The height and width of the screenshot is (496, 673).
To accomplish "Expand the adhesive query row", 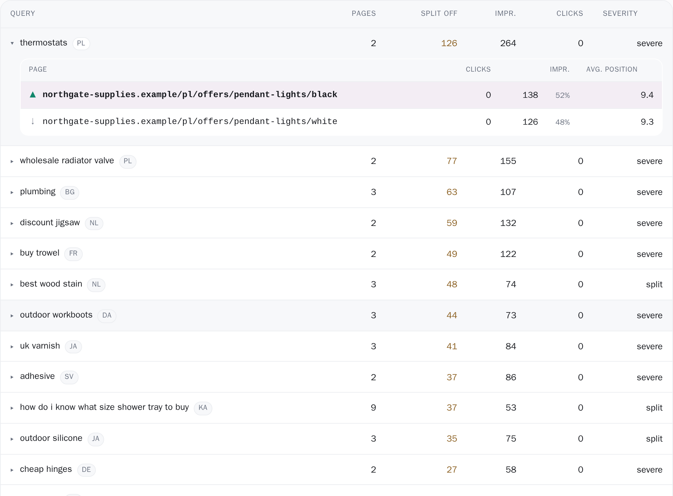I will click(12, 377).
